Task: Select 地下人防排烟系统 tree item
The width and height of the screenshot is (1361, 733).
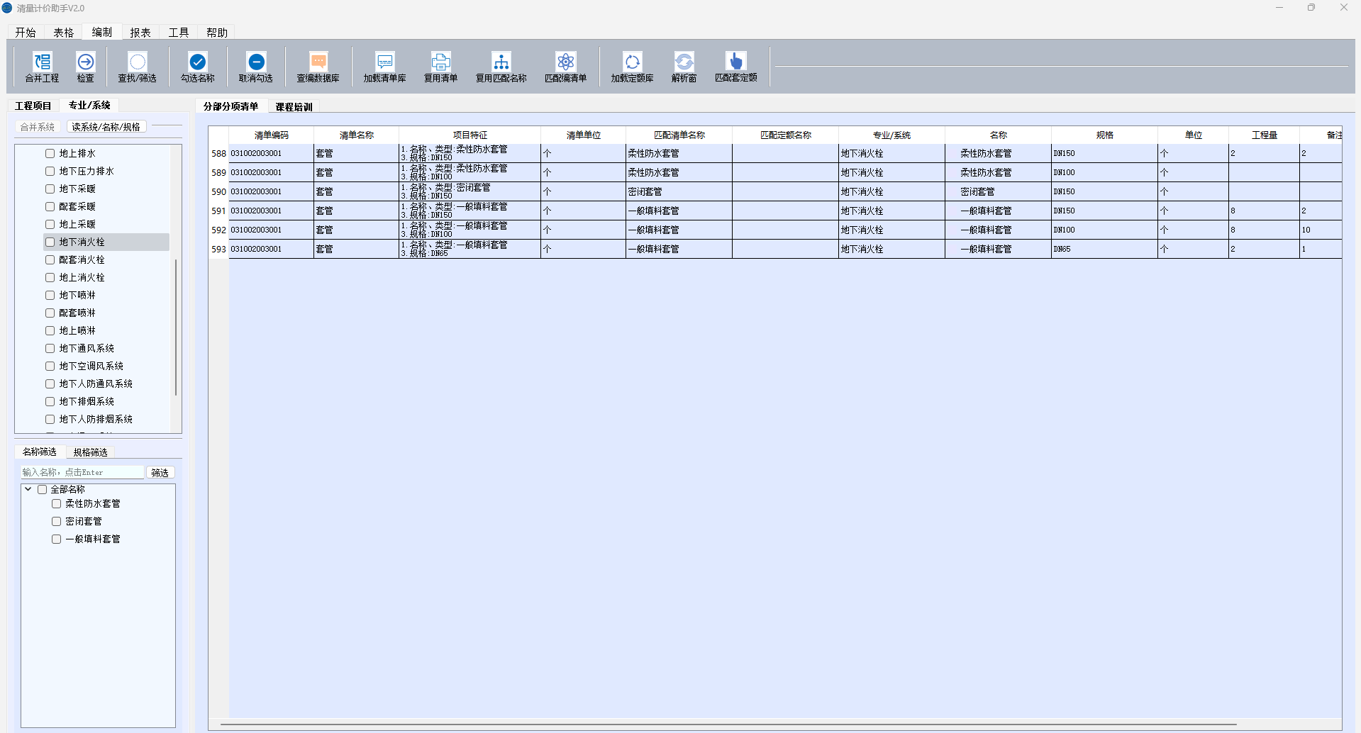Action: 96,419
